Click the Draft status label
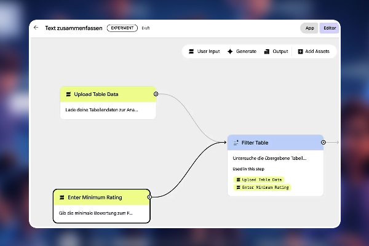The height and width of the screenshot is (246, 369). pyautogui.click(x=146, y=28)
